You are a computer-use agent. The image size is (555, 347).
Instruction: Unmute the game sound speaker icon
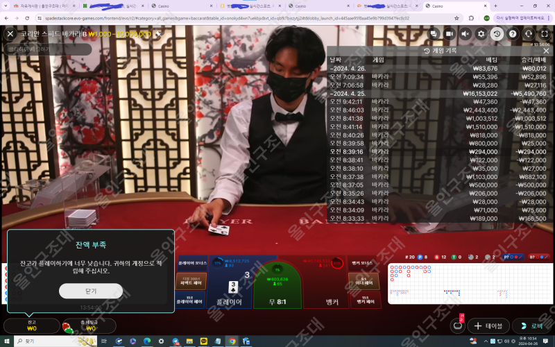point(466,33)
